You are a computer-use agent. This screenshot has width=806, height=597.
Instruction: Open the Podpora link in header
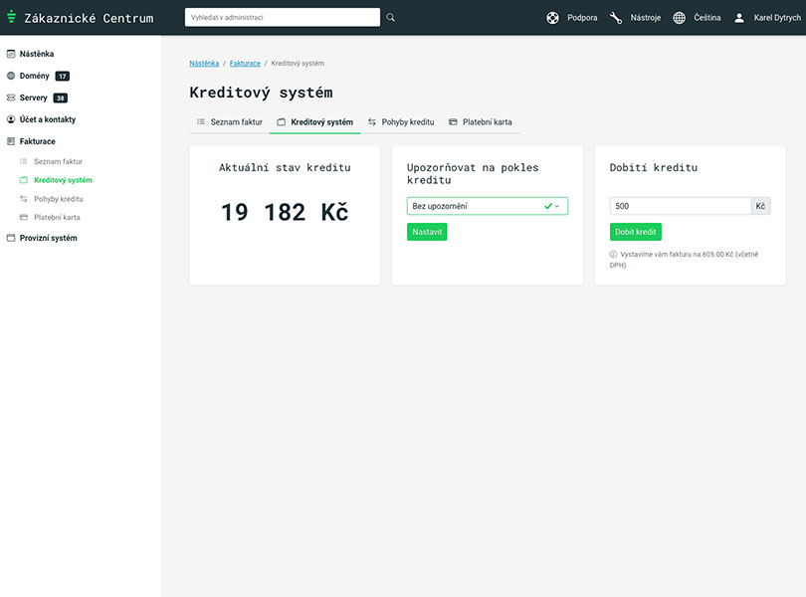click(x=582, y=18)
